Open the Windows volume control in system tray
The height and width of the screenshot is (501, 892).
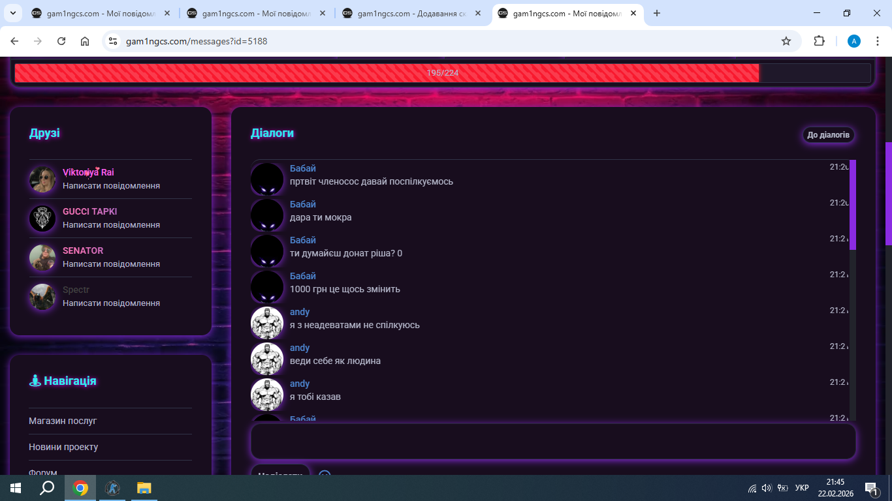[767, 488]
